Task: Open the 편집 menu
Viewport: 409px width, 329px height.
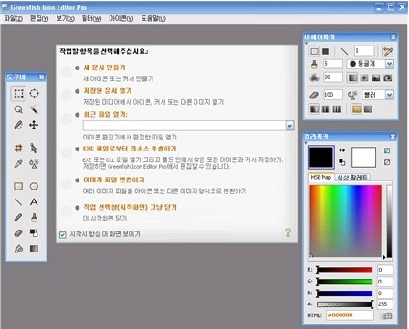Action: click(x=39, y=19)
